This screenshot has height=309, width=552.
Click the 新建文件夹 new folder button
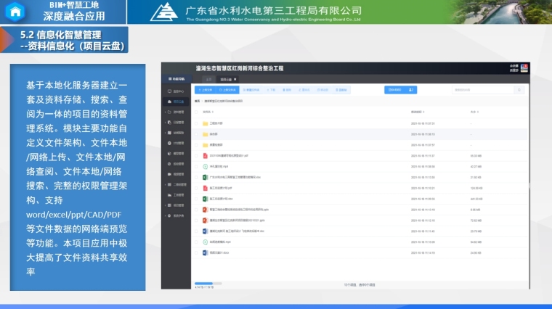click(x=250, y=90)
